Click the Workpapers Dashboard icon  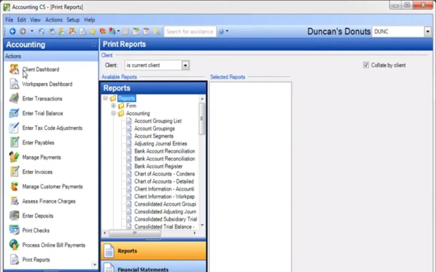click(x=14, y=84)
